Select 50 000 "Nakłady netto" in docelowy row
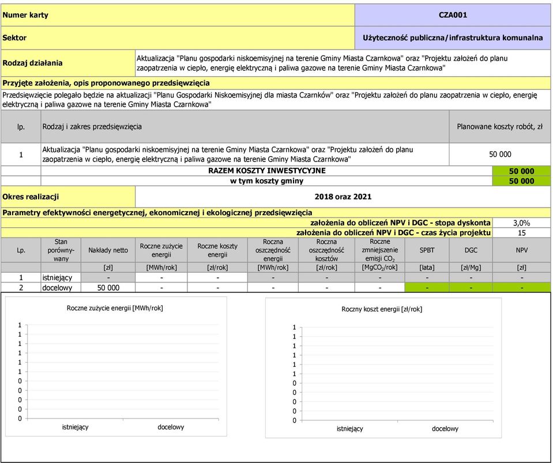This screenshot has height=463, width=553. (108, 287)
